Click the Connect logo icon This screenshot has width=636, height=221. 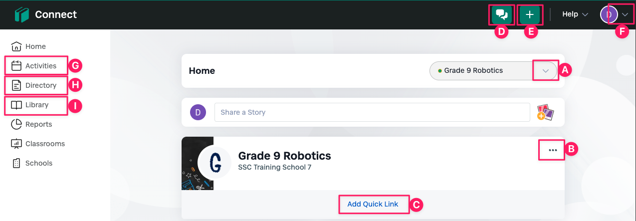[x=22, y=14]
